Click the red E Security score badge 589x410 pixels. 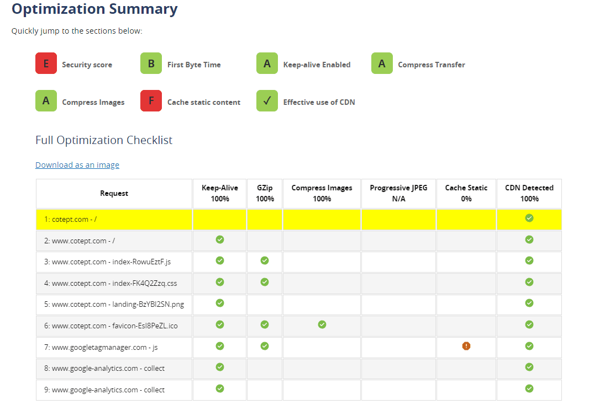[x=46, y=63]
